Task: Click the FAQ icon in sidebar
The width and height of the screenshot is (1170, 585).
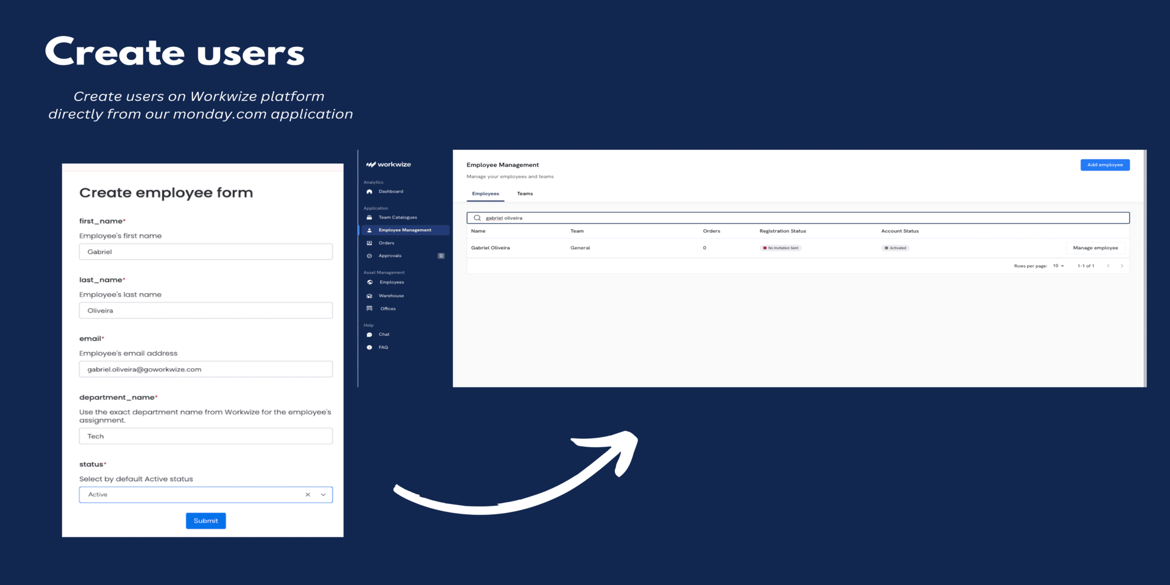Action: pos(369,347)
